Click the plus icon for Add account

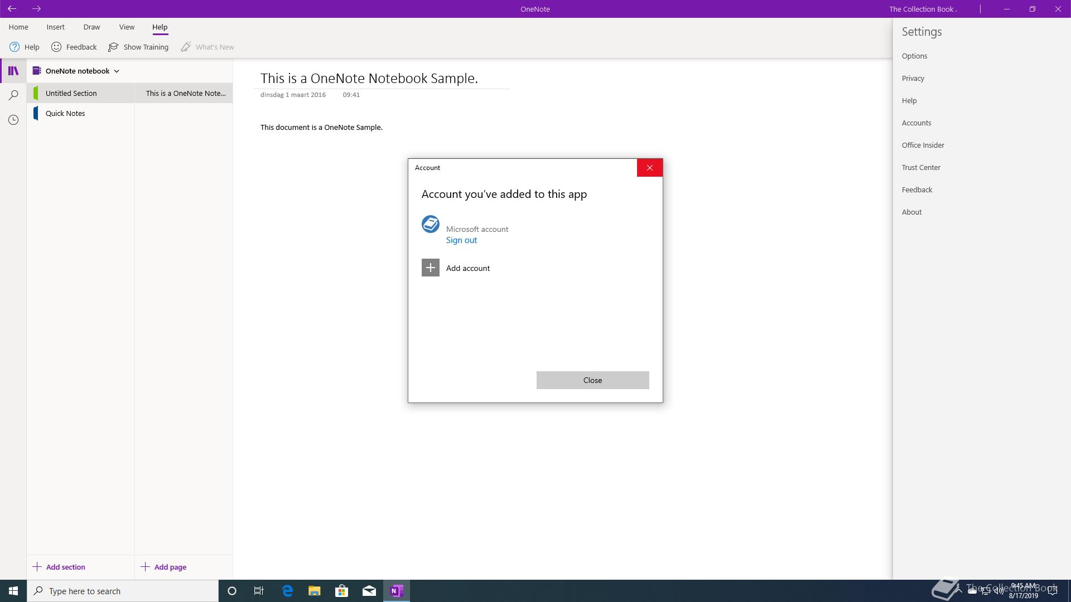coord(430,268)
